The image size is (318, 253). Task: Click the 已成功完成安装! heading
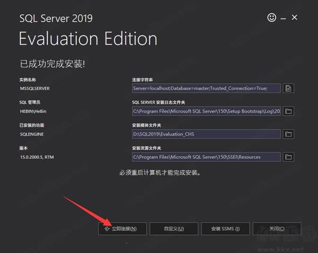pyautogui.click(x=52, y=64)
